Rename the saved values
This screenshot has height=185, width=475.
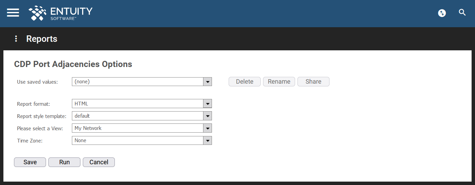pos(279,82)
